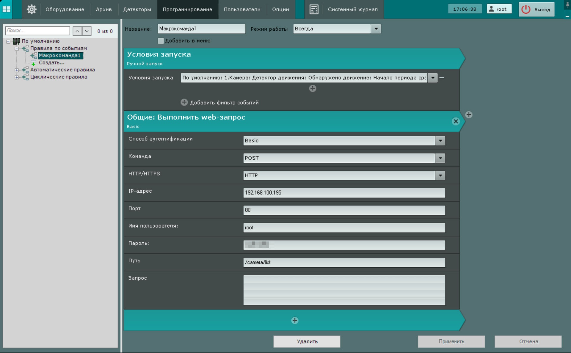Remove launch condition with minus icon
The width and height of the screenshot is (571, 353).
442,78
